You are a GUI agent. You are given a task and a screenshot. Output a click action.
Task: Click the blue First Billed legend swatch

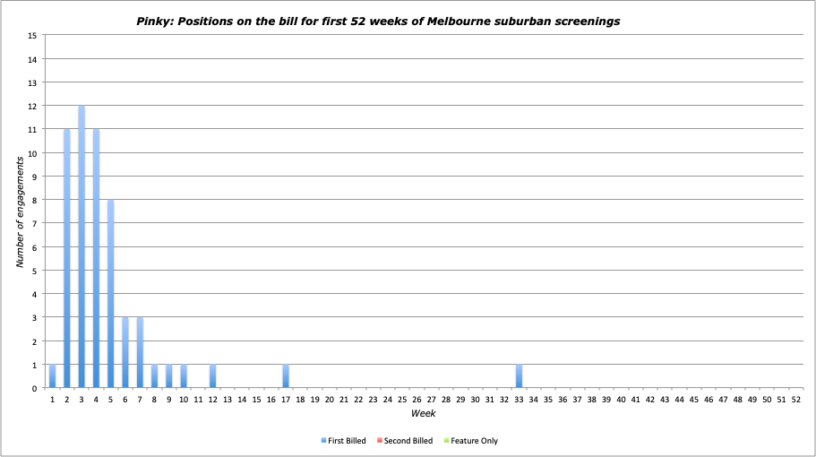(x=322, y=441)
